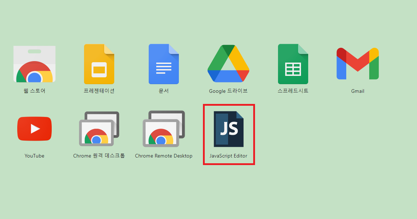Click the 'Chrome 원격 데스크톱' label
Screen dimensions: 417x219
click(x=99, y=156)
